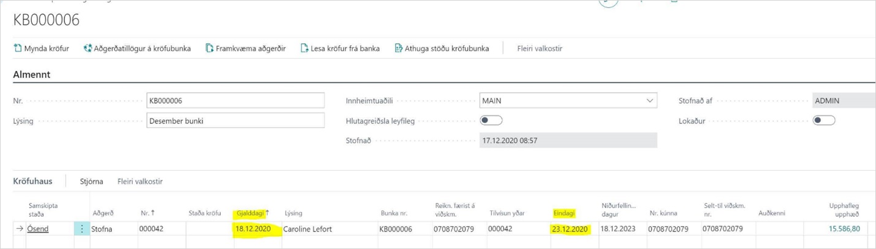This screenshot has width=876, height=249.
Task: Open the Stjórna menu in Kröfuhaus
Action: tap(91, 181)
